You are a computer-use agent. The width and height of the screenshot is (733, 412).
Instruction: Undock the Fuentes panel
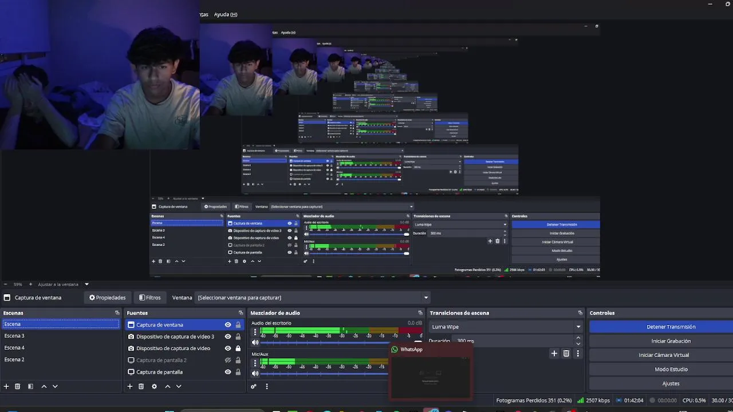tap(241, 313)
